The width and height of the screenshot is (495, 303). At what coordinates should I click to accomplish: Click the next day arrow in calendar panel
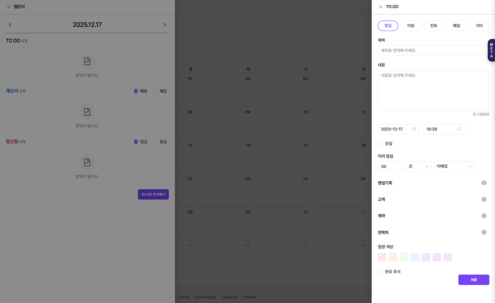[x=164, y=25]
